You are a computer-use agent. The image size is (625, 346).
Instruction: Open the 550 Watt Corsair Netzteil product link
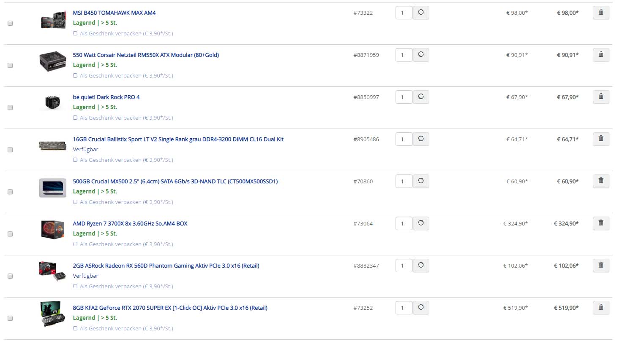pyautogui.click(x=146, y=55)
